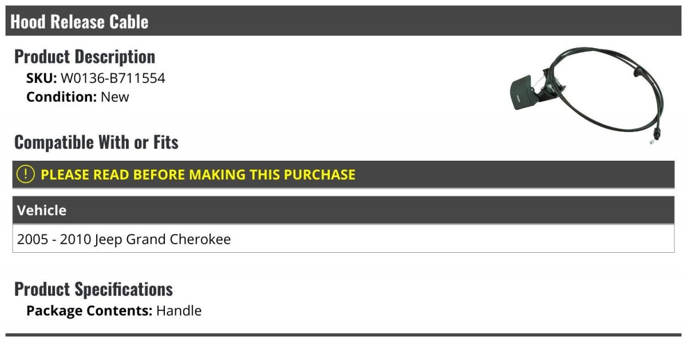Viewport: 687px width, 342px height.
Task: Click the SKU value W0136-B711554
Action: click(x=113, y=78)
